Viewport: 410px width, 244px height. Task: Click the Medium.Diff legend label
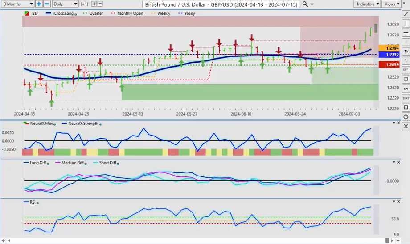73,163
